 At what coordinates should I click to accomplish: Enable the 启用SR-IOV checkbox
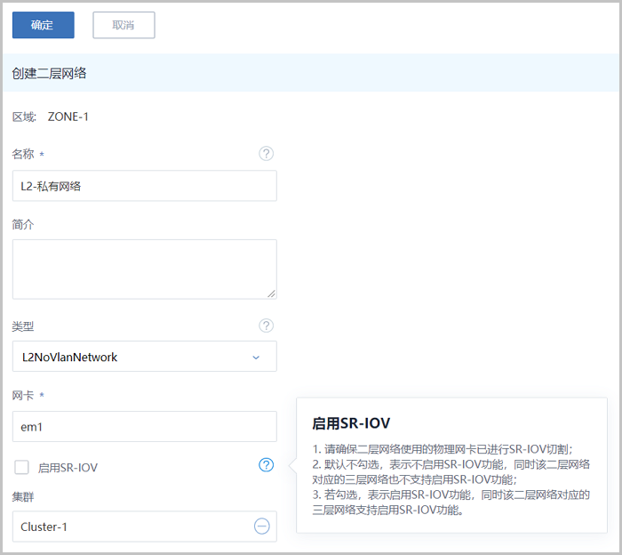[x=22, y=467]
